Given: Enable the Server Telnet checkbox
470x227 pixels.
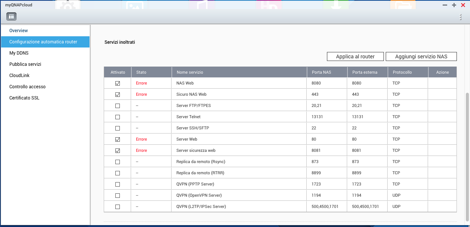Looking at the screenshot, I should 118,117.
